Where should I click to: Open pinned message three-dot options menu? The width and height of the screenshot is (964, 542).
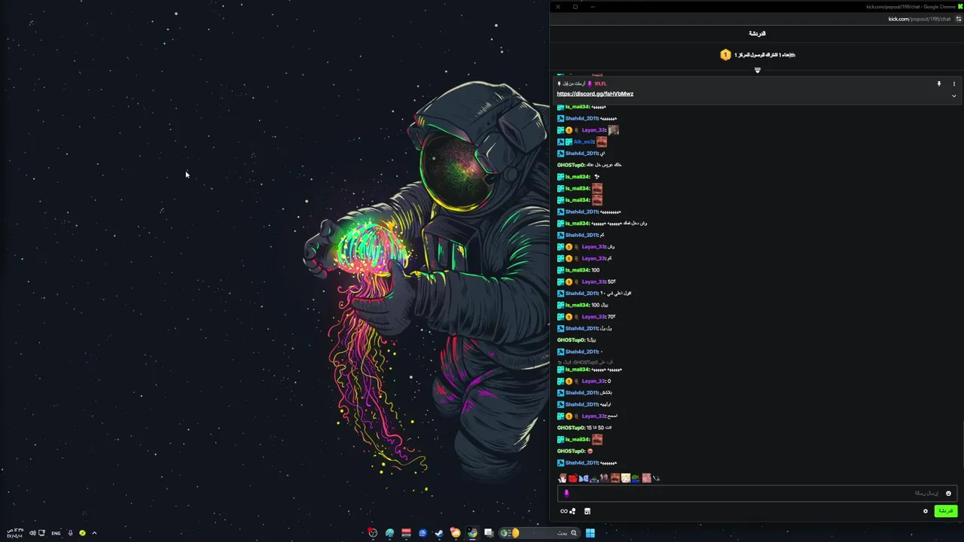953,84
